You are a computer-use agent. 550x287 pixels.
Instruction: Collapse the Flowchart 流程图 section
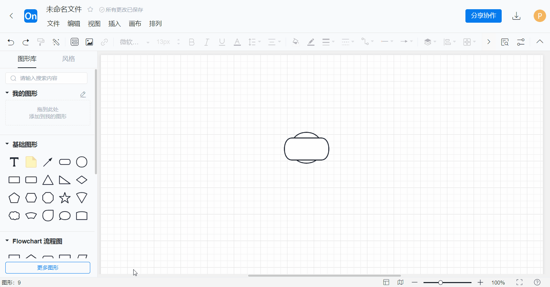click(x=7, y=241)
